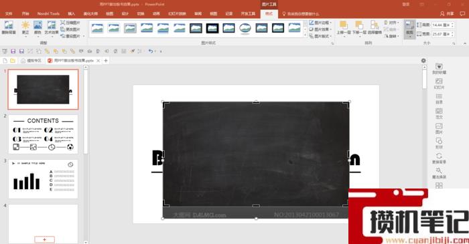
Task: Select the CONTENTS slide thumbnail
Action: point(43,134)
